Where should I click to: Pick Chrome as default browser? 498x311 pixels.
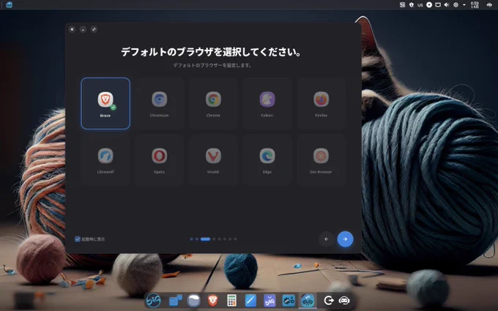pos(213,103)
